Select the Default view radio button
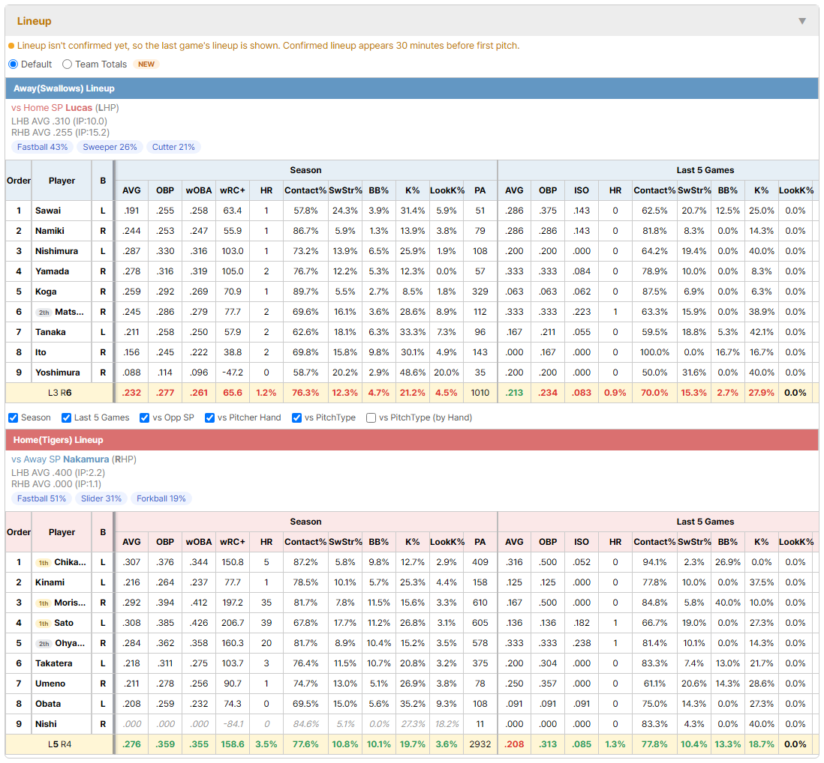 click(x=14, y=64)
